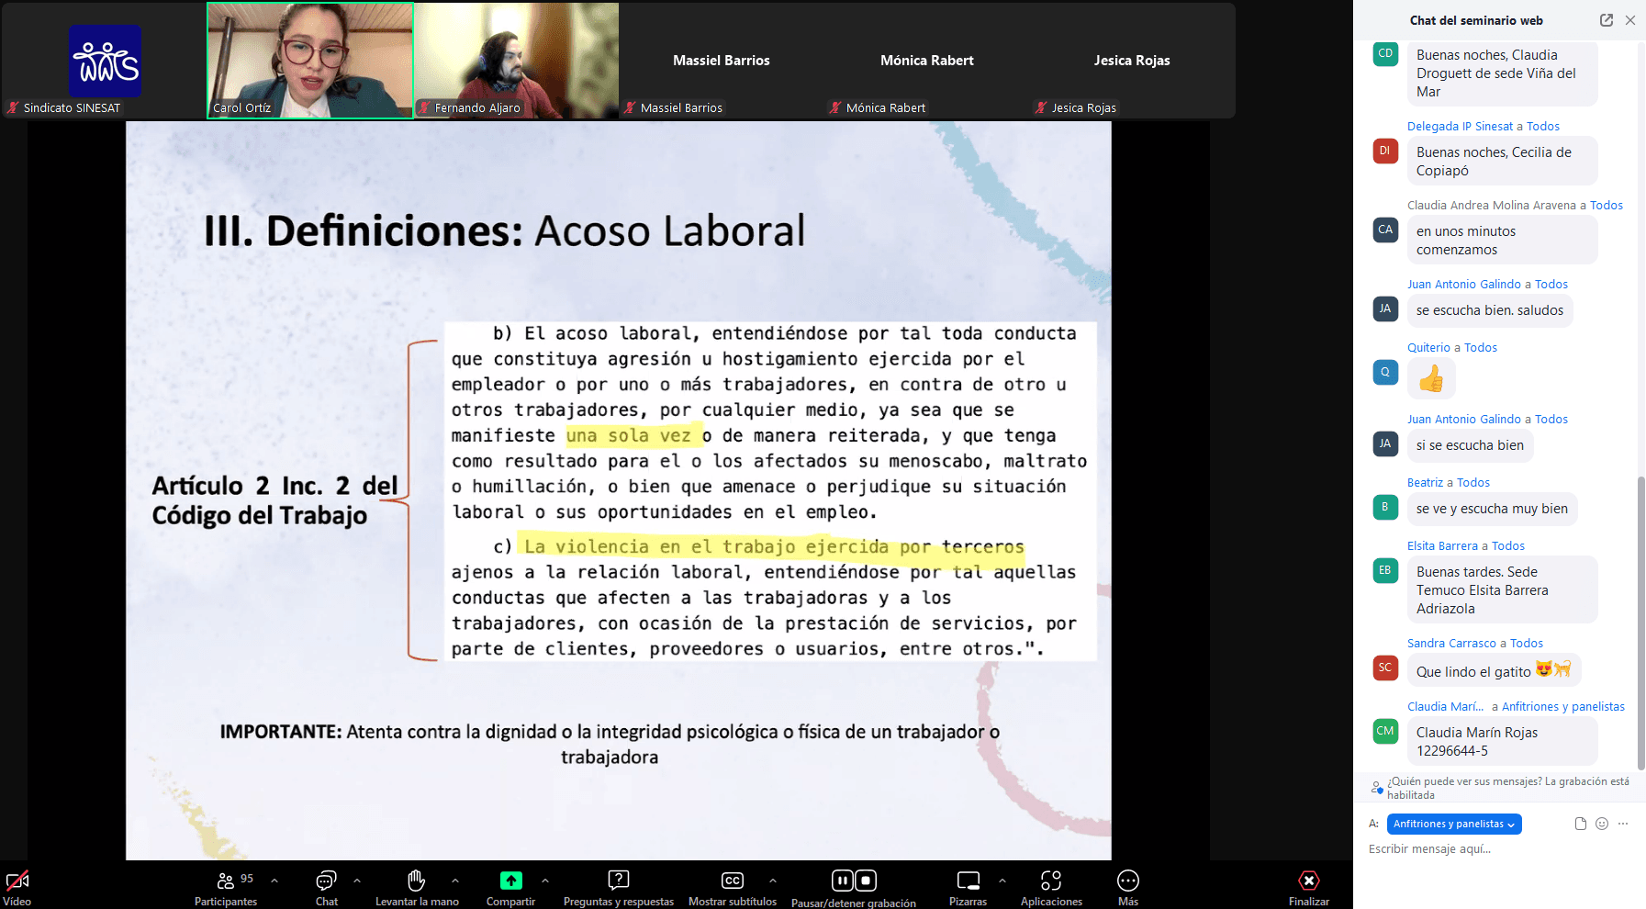Select Carol Ortíz video thumbnail
Image resolution: width=1646 pixels, height=909 pixels.
[310, 61]
